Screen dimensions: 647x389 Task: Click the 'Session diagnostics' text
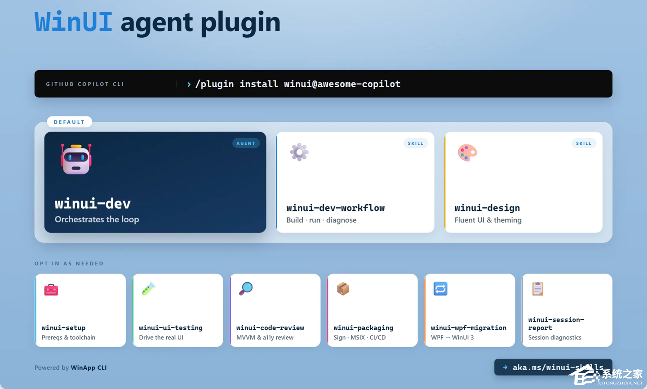(x=554, y=337)
